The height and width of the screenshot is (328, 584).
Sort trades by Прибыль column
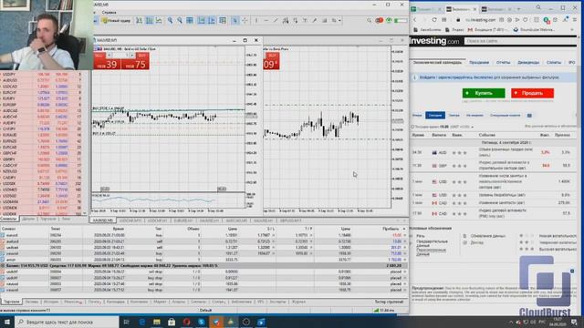[x=391, y=229]
